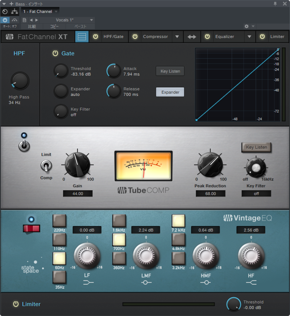Flip the Limit/Comp mode switch
This screenshot has height=316, width=290.
pyautogui.click(x=46, y=166)
